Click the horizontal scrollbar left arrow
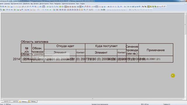The height and width of the screenshot is (105, 187). [x=2, y=99]
